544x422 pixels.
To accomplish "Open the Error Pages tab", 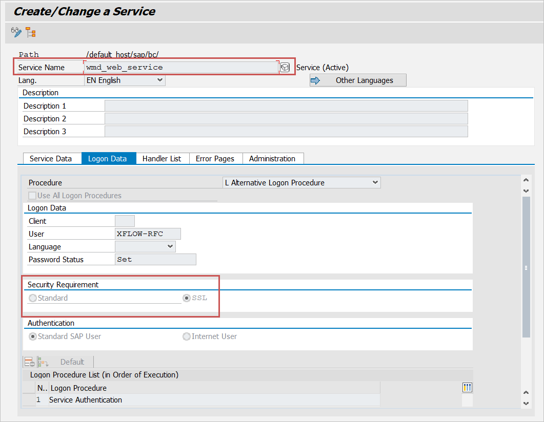I will (x=215, y=159).
